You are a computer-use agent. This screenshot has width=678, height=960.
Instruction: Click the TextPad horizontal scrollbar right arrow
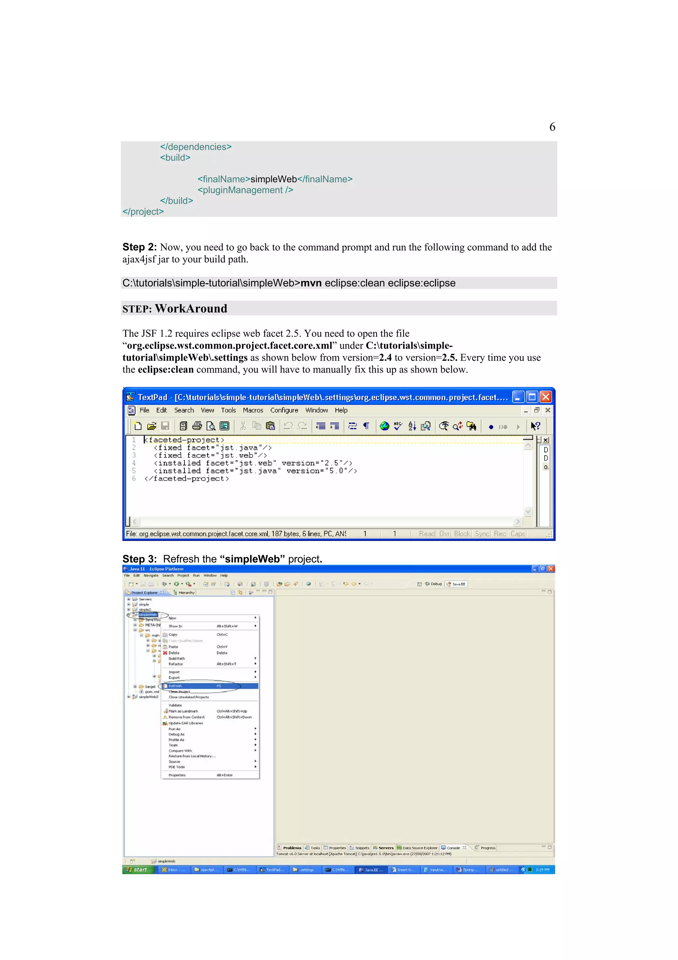click(x=518, y=521)
